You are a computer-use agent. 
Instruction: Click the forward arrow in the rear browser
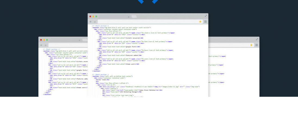coord(45,45)
